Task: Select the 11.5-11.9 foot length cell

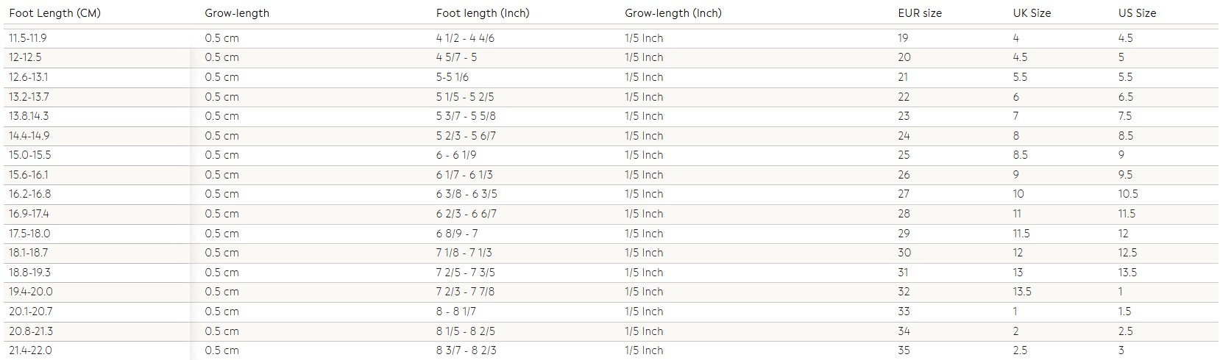Action: point(28,38)
